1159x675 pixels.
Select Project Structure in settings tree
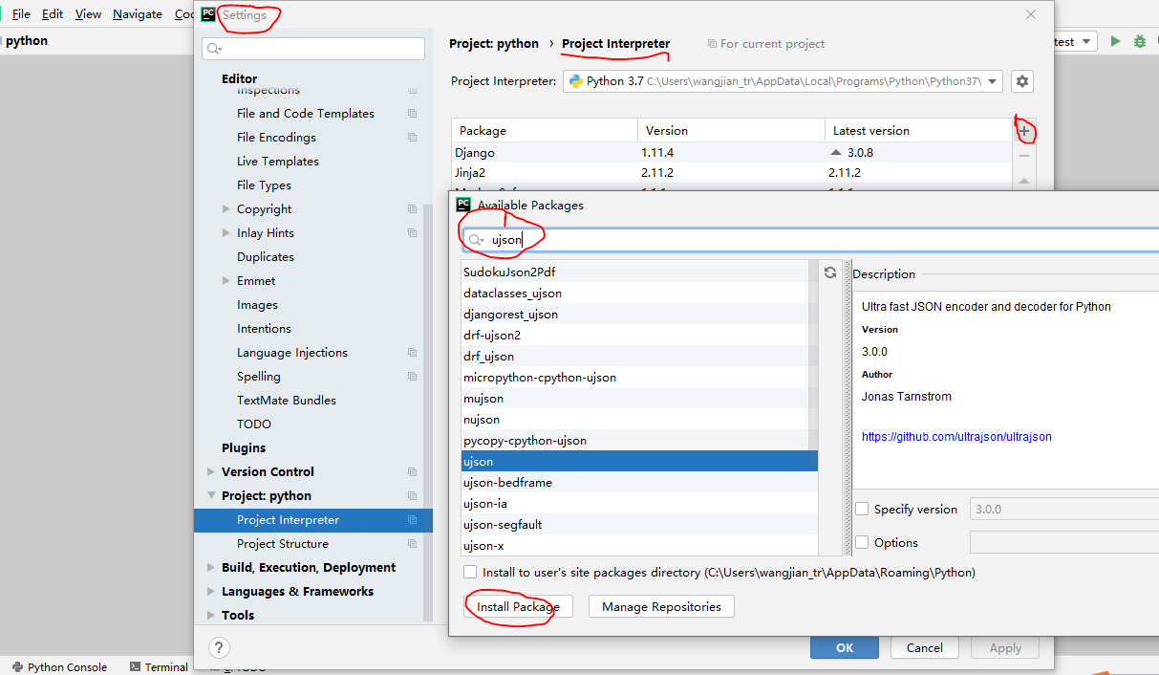pyautogui.click(x=283, y=544)
